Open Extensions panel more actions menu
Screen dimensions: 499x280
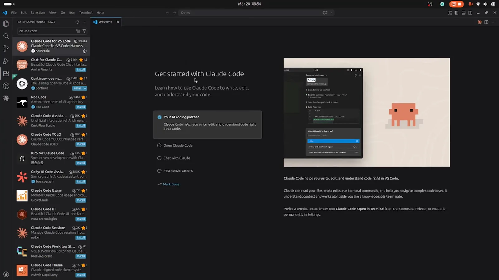[x=84, y=22]
